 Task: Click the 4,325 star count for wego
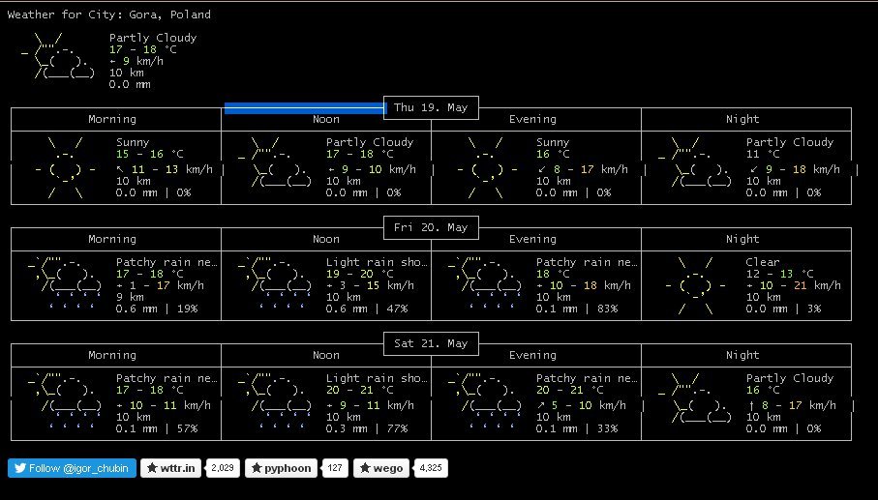[x=429, y=468]
